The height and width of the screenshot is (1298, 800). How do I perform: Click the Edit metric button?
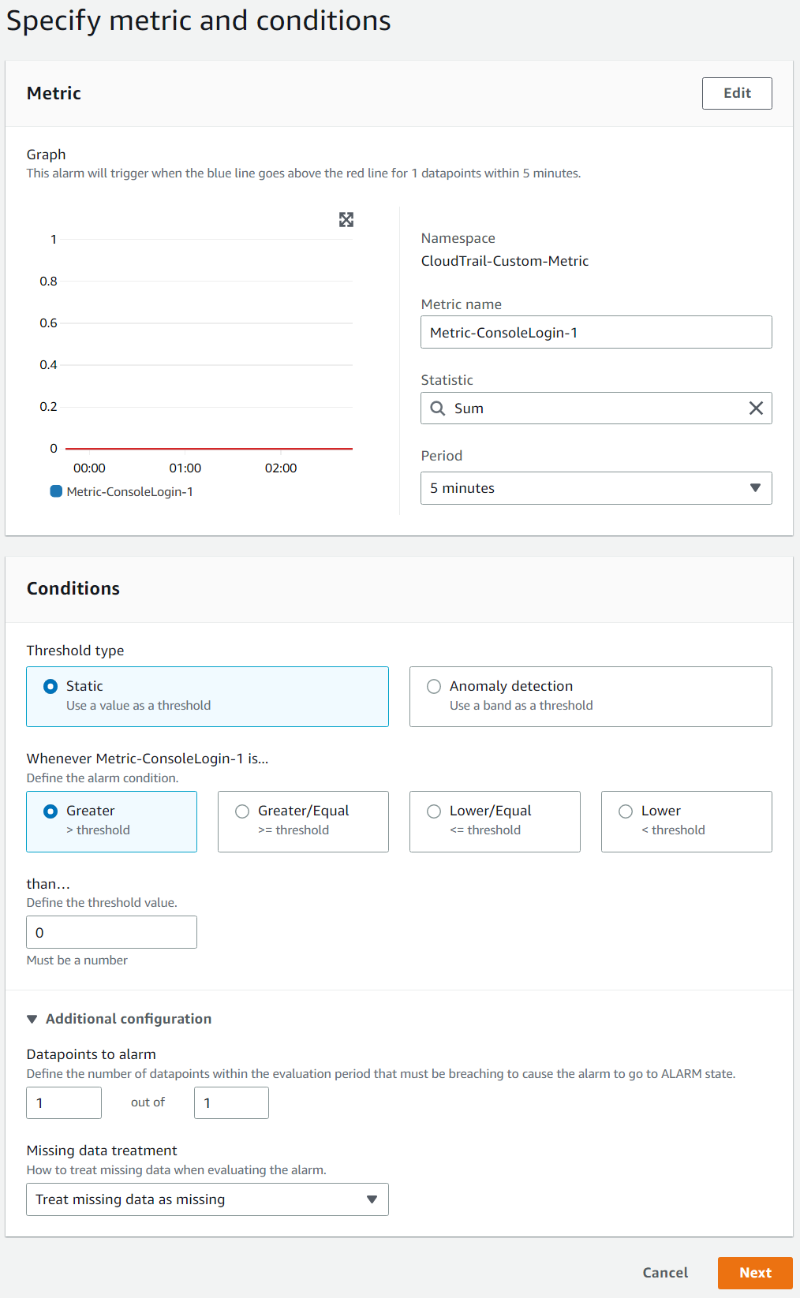pyautogui.click(x=736, y=93)
